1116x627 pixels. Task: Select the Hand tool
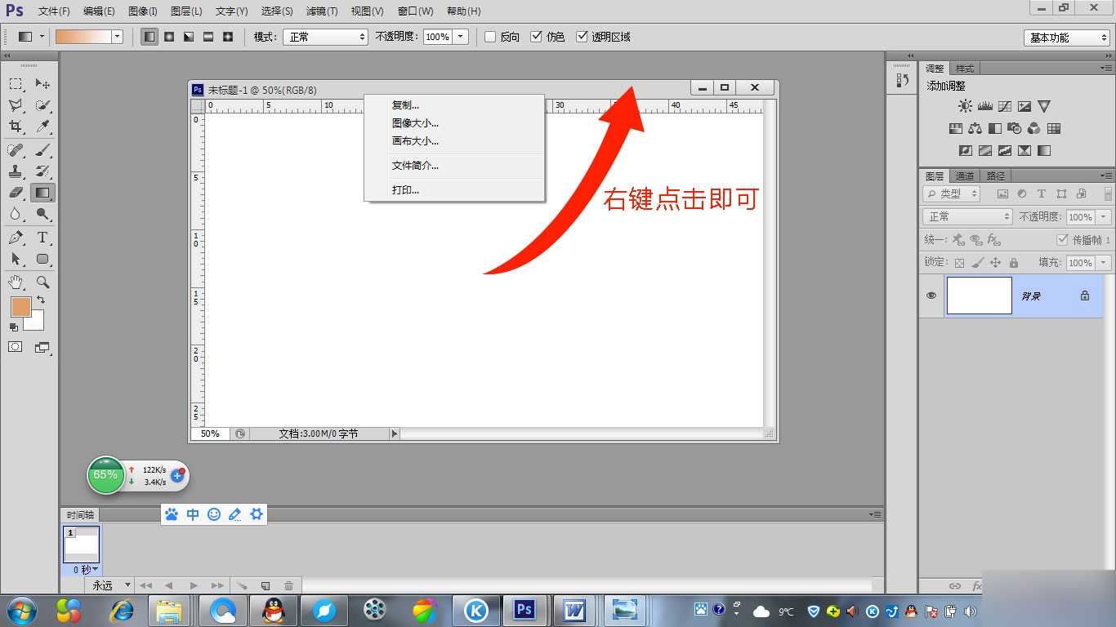point(16,282)
